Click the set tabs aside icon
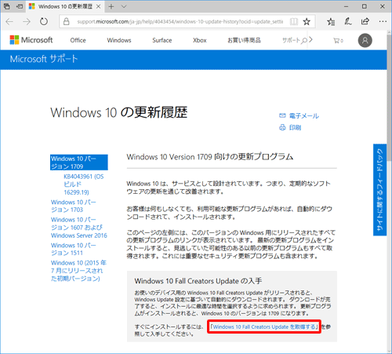 point(20,6)
